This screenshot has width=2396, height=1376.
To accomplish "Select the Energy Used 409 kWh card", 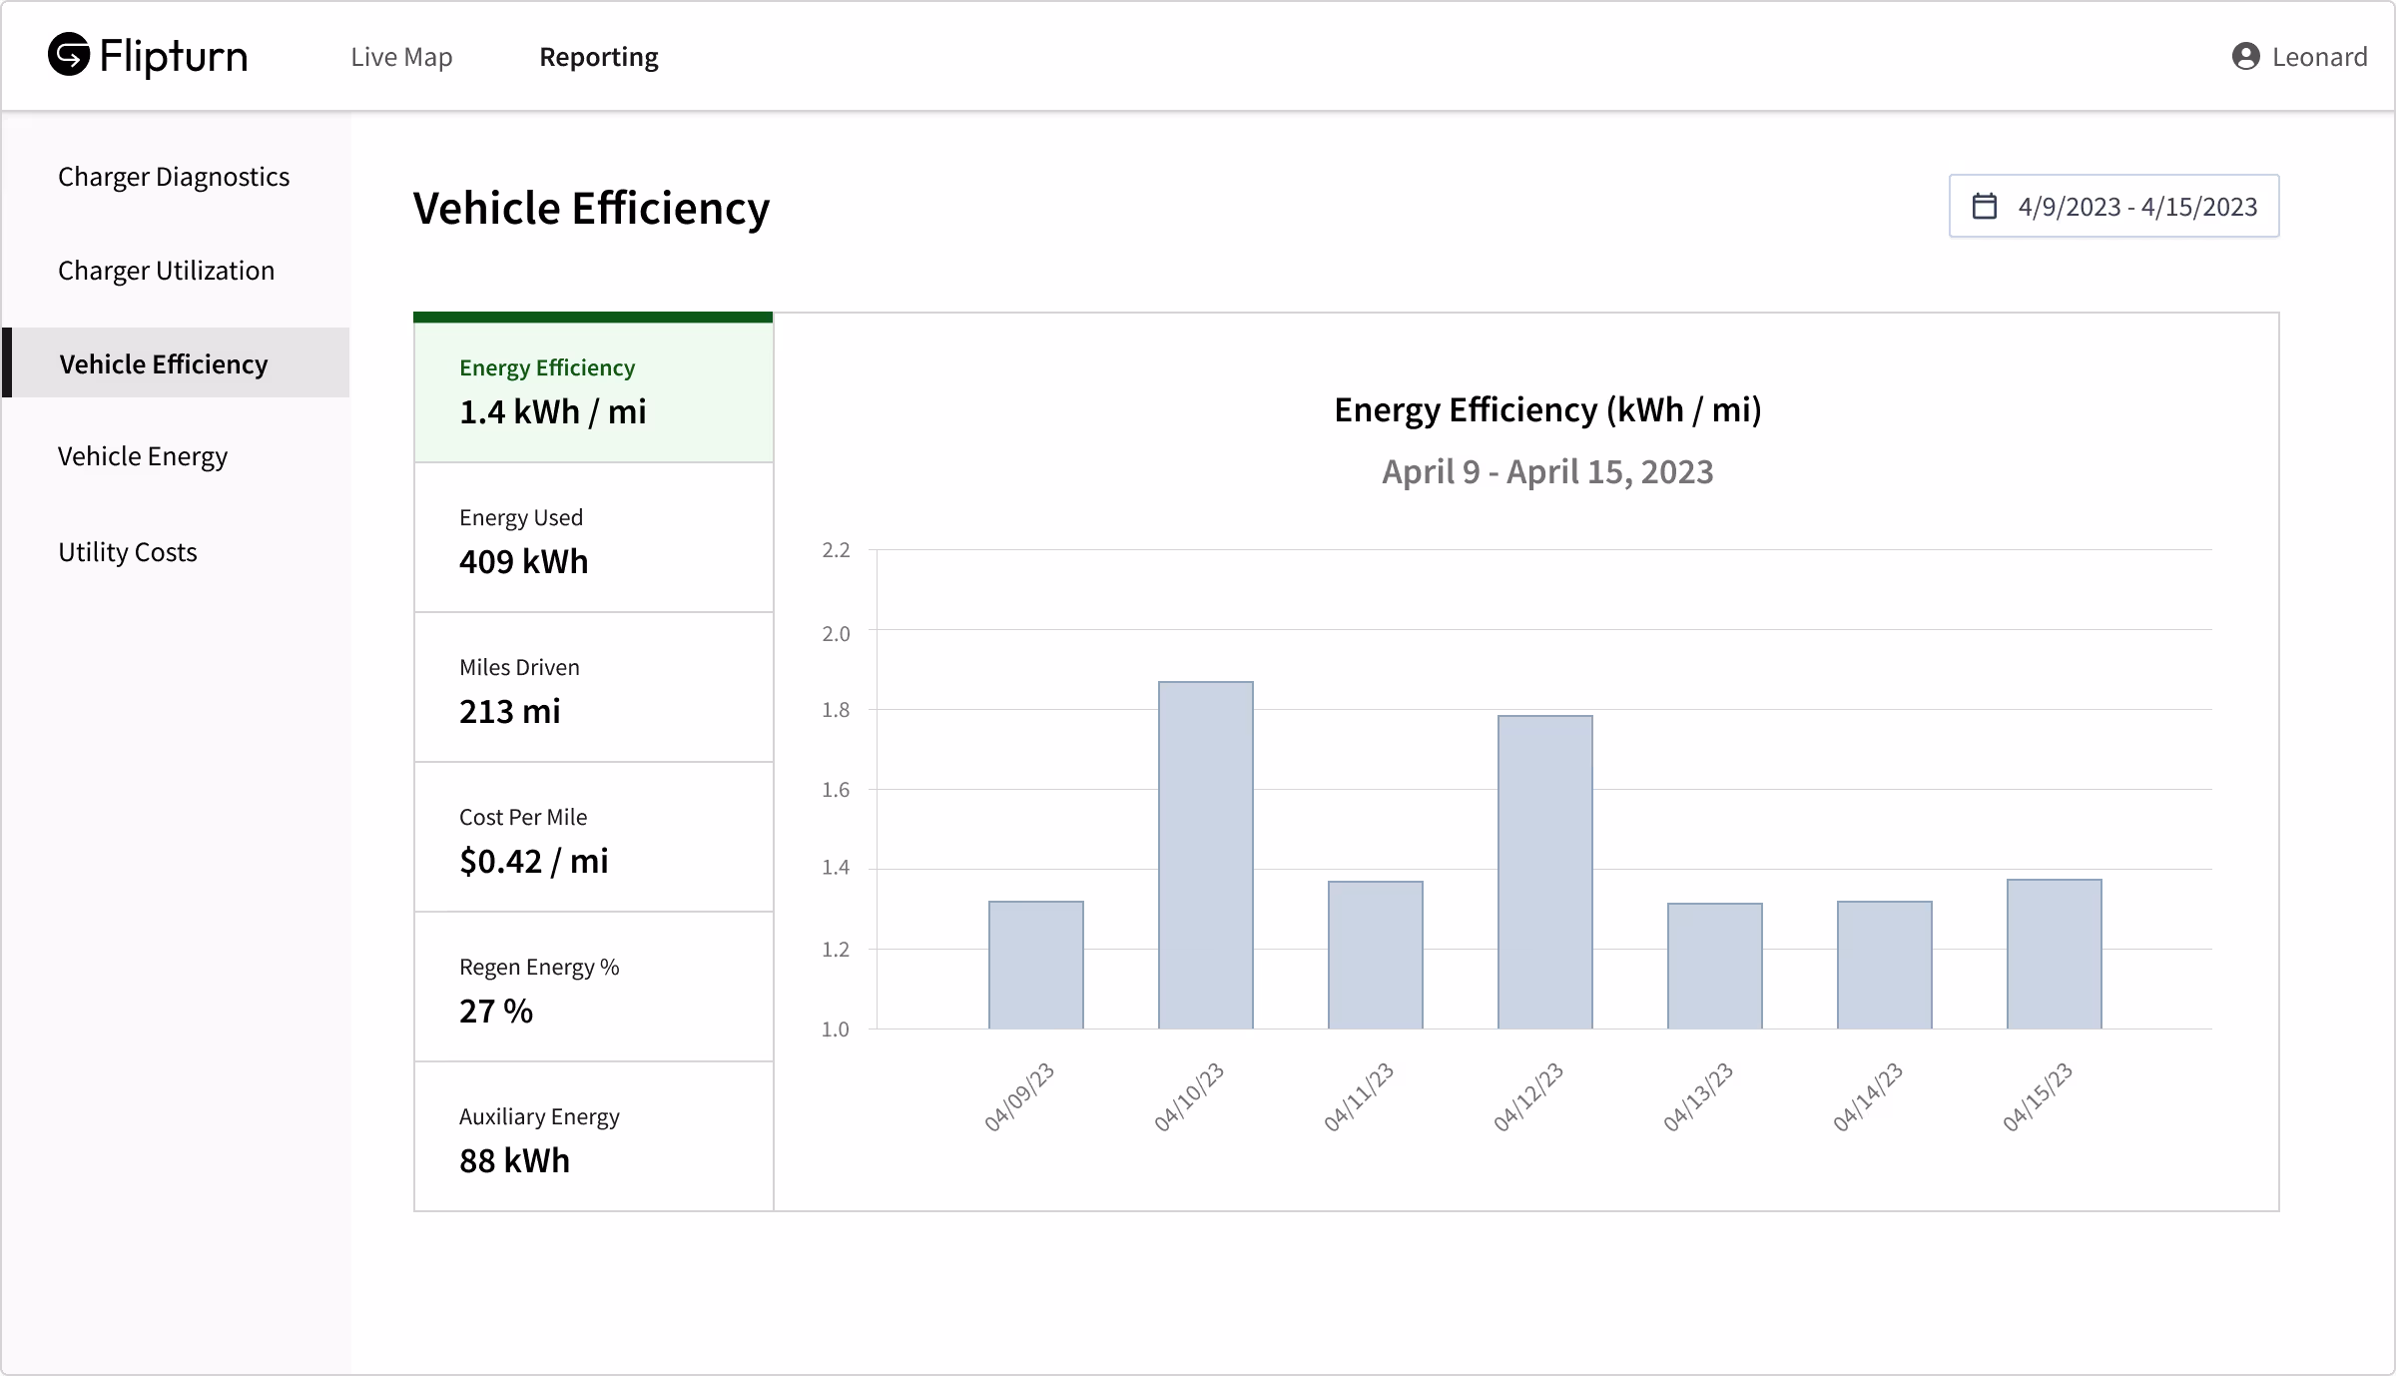I will 594,539.
